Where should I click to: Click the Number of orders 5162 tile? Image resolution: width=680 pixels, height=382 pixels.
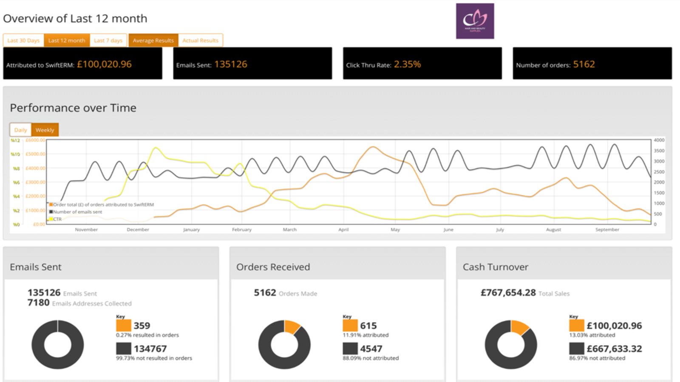(x=592, y=63)
